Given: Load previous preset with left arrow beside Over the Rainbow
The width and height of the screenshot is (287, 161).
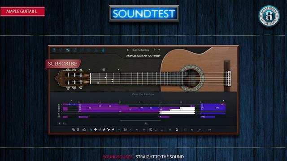Looking at the screenshot, I should click(127, 50).
